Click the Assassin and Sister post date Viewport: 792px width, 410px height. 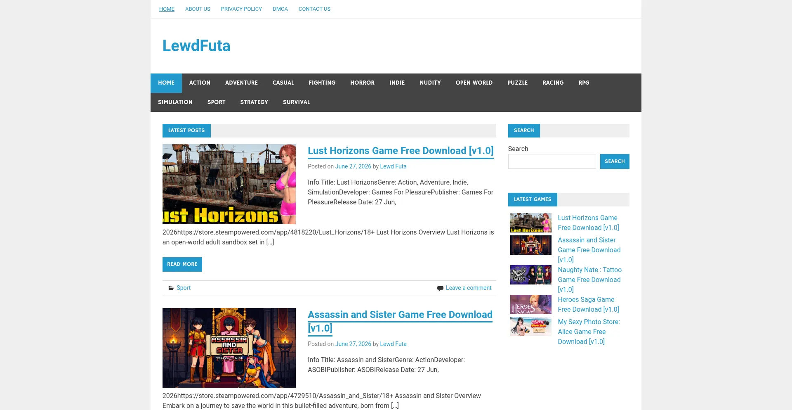coord(353,344)
